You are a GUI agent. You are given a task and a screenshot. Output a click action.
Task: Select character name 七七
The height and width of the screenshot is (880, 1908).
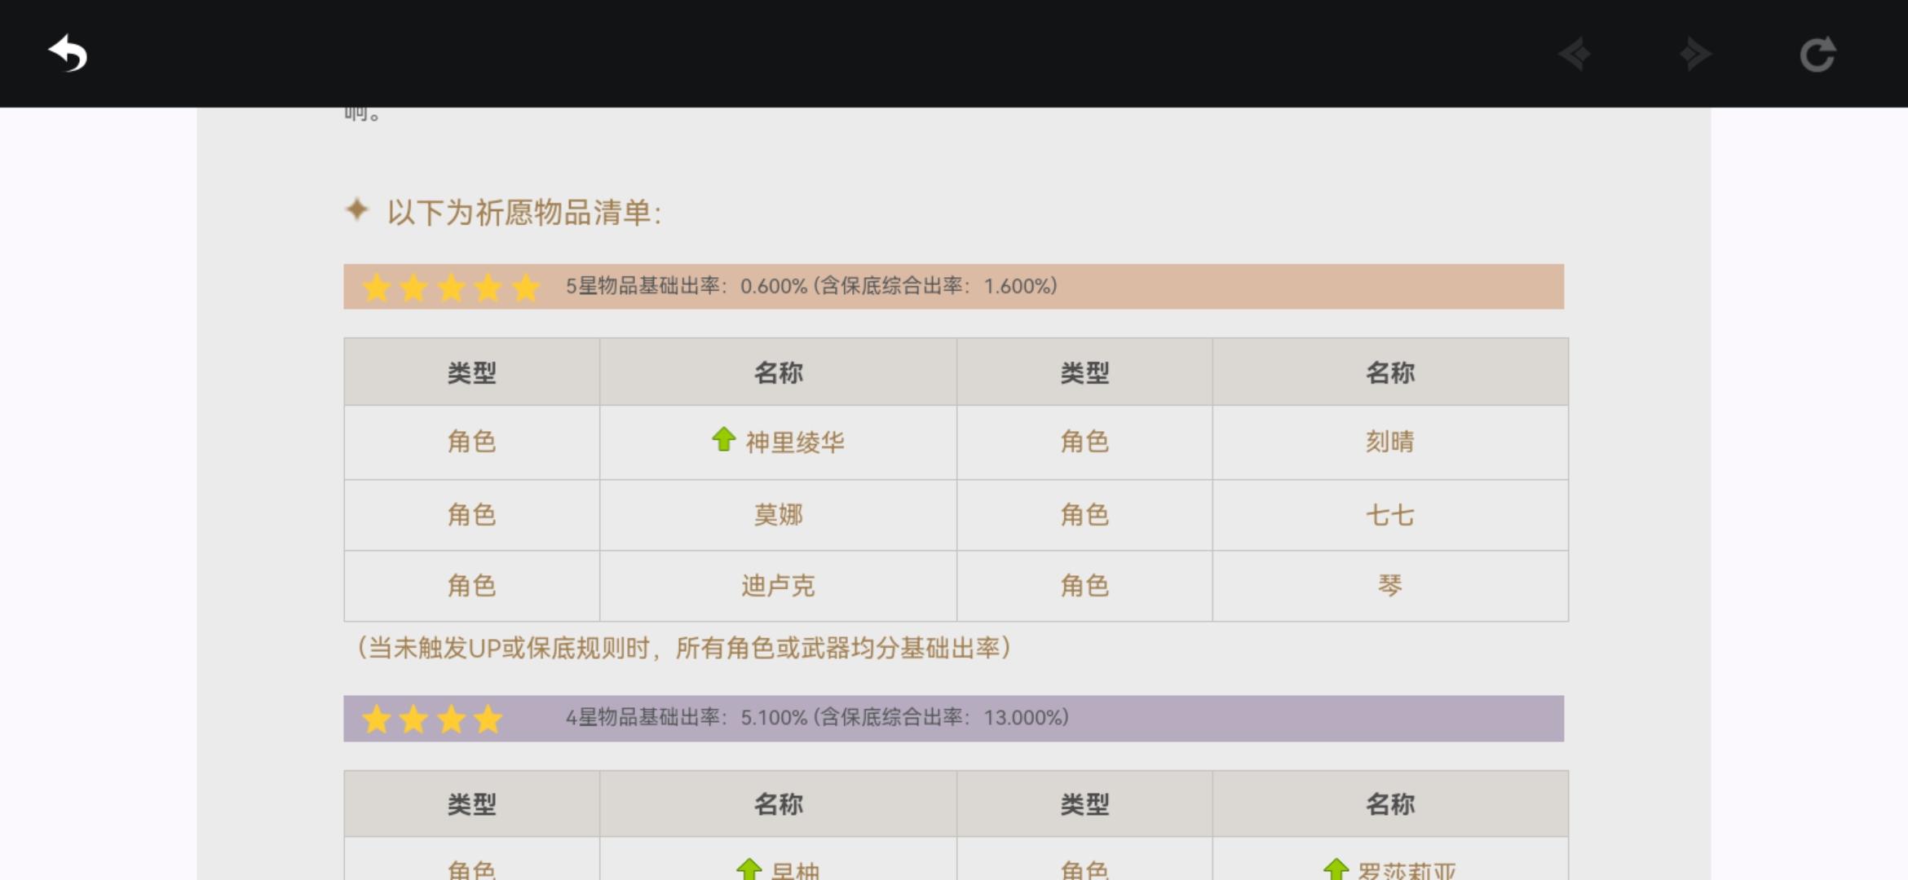click(x=1390, y=515)
